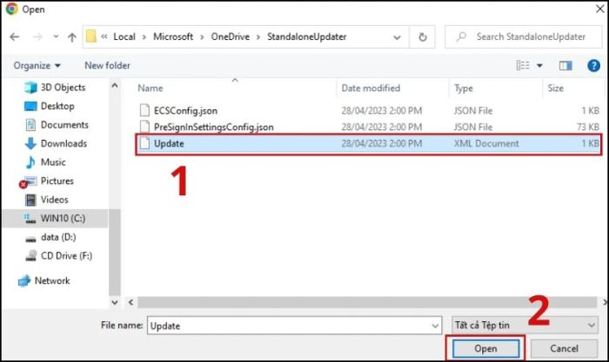Image resolution: width=609 pixels, height=362 pixels.
Task: Open Network in the navigation pane
Action: coord(52,280)
